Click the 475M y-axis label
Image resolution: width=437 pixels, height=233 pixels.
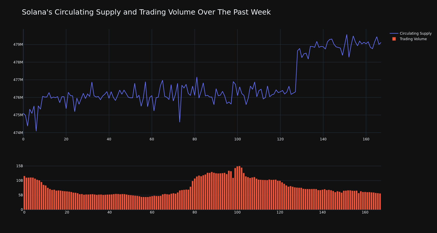coord(18,115)
